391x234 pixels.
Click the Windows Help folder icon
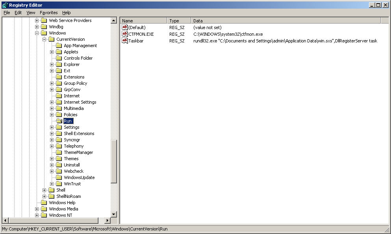click(x=44, y=203)
